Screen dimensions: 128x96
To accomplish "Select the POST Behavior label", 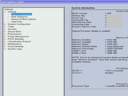I will pyautogui.click(x=16, y=39).
